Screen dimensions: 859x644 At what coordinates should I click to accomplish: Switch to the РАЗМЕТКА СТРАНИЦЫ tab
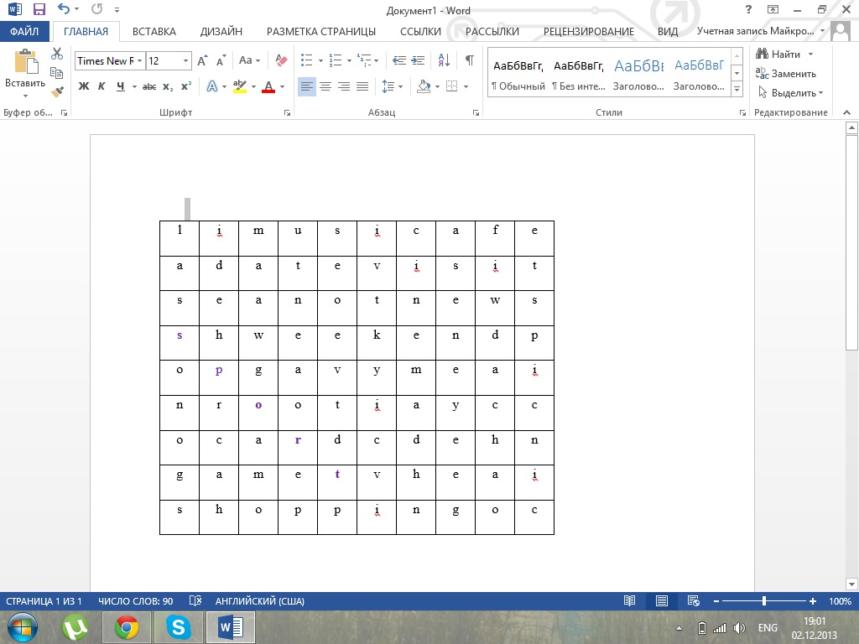[x=321, y=32]
